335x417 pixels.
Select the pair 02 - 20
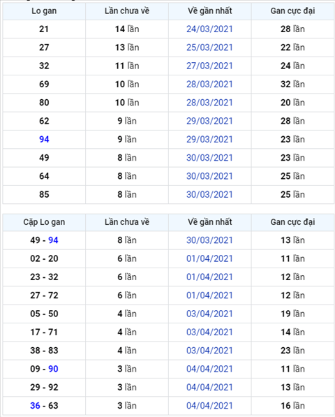pyautogui.click(x=44, y=258)
